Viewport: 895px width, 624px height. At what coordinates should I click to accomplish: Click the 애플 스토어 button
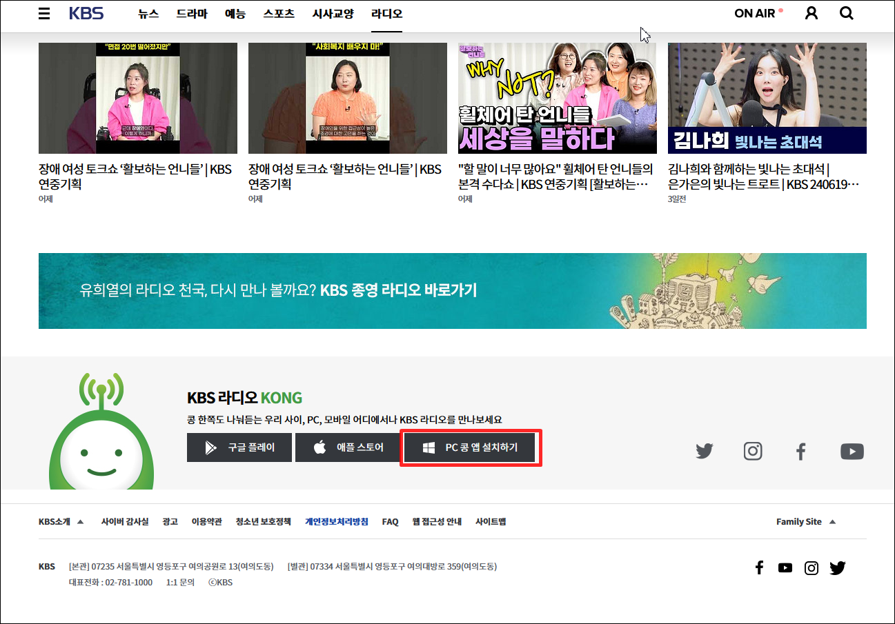click(348, 447)
